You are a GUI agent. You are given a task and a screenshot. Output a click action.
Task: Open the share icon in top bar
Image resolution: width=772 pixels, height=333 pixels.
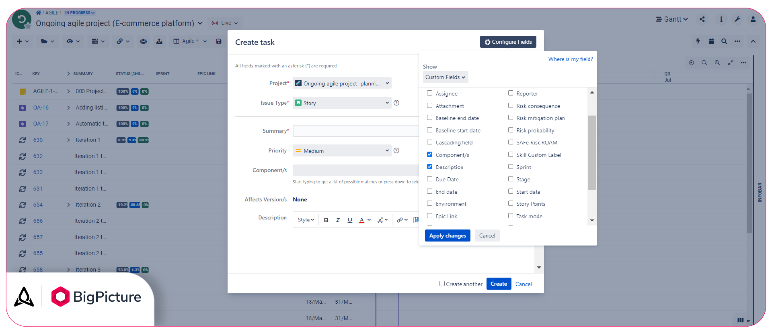702,19
